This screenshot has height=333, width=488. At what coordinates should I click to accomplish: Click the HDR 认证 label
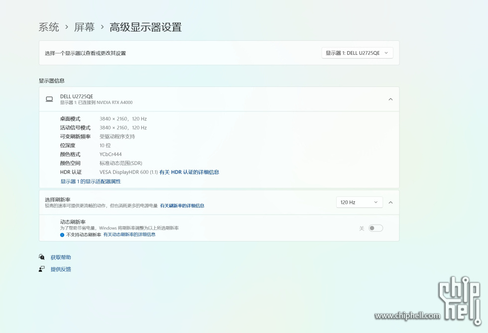coord(71,172)
